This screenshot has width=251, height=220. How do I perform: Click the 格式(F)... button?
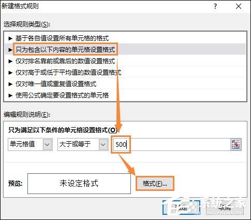155,184
